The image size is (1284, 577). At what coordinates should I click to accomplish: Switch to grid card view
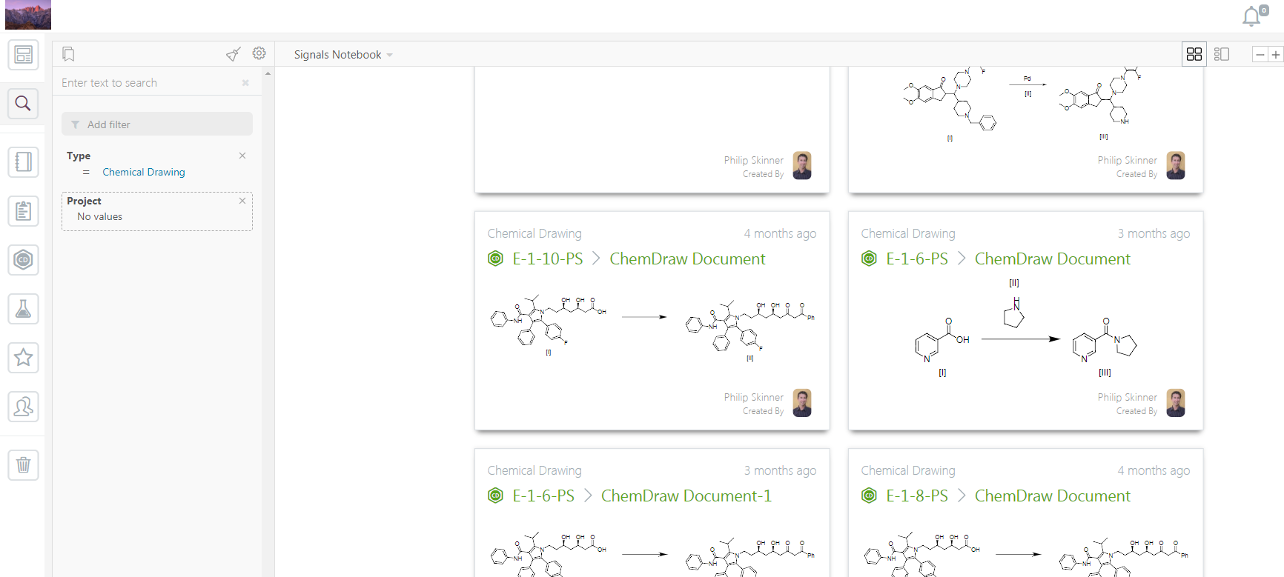(1194, 54)
